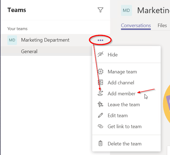Viewport: 170px width, 155px height.
Task: Open the MD team avatar in header
Action: point(126,10)
